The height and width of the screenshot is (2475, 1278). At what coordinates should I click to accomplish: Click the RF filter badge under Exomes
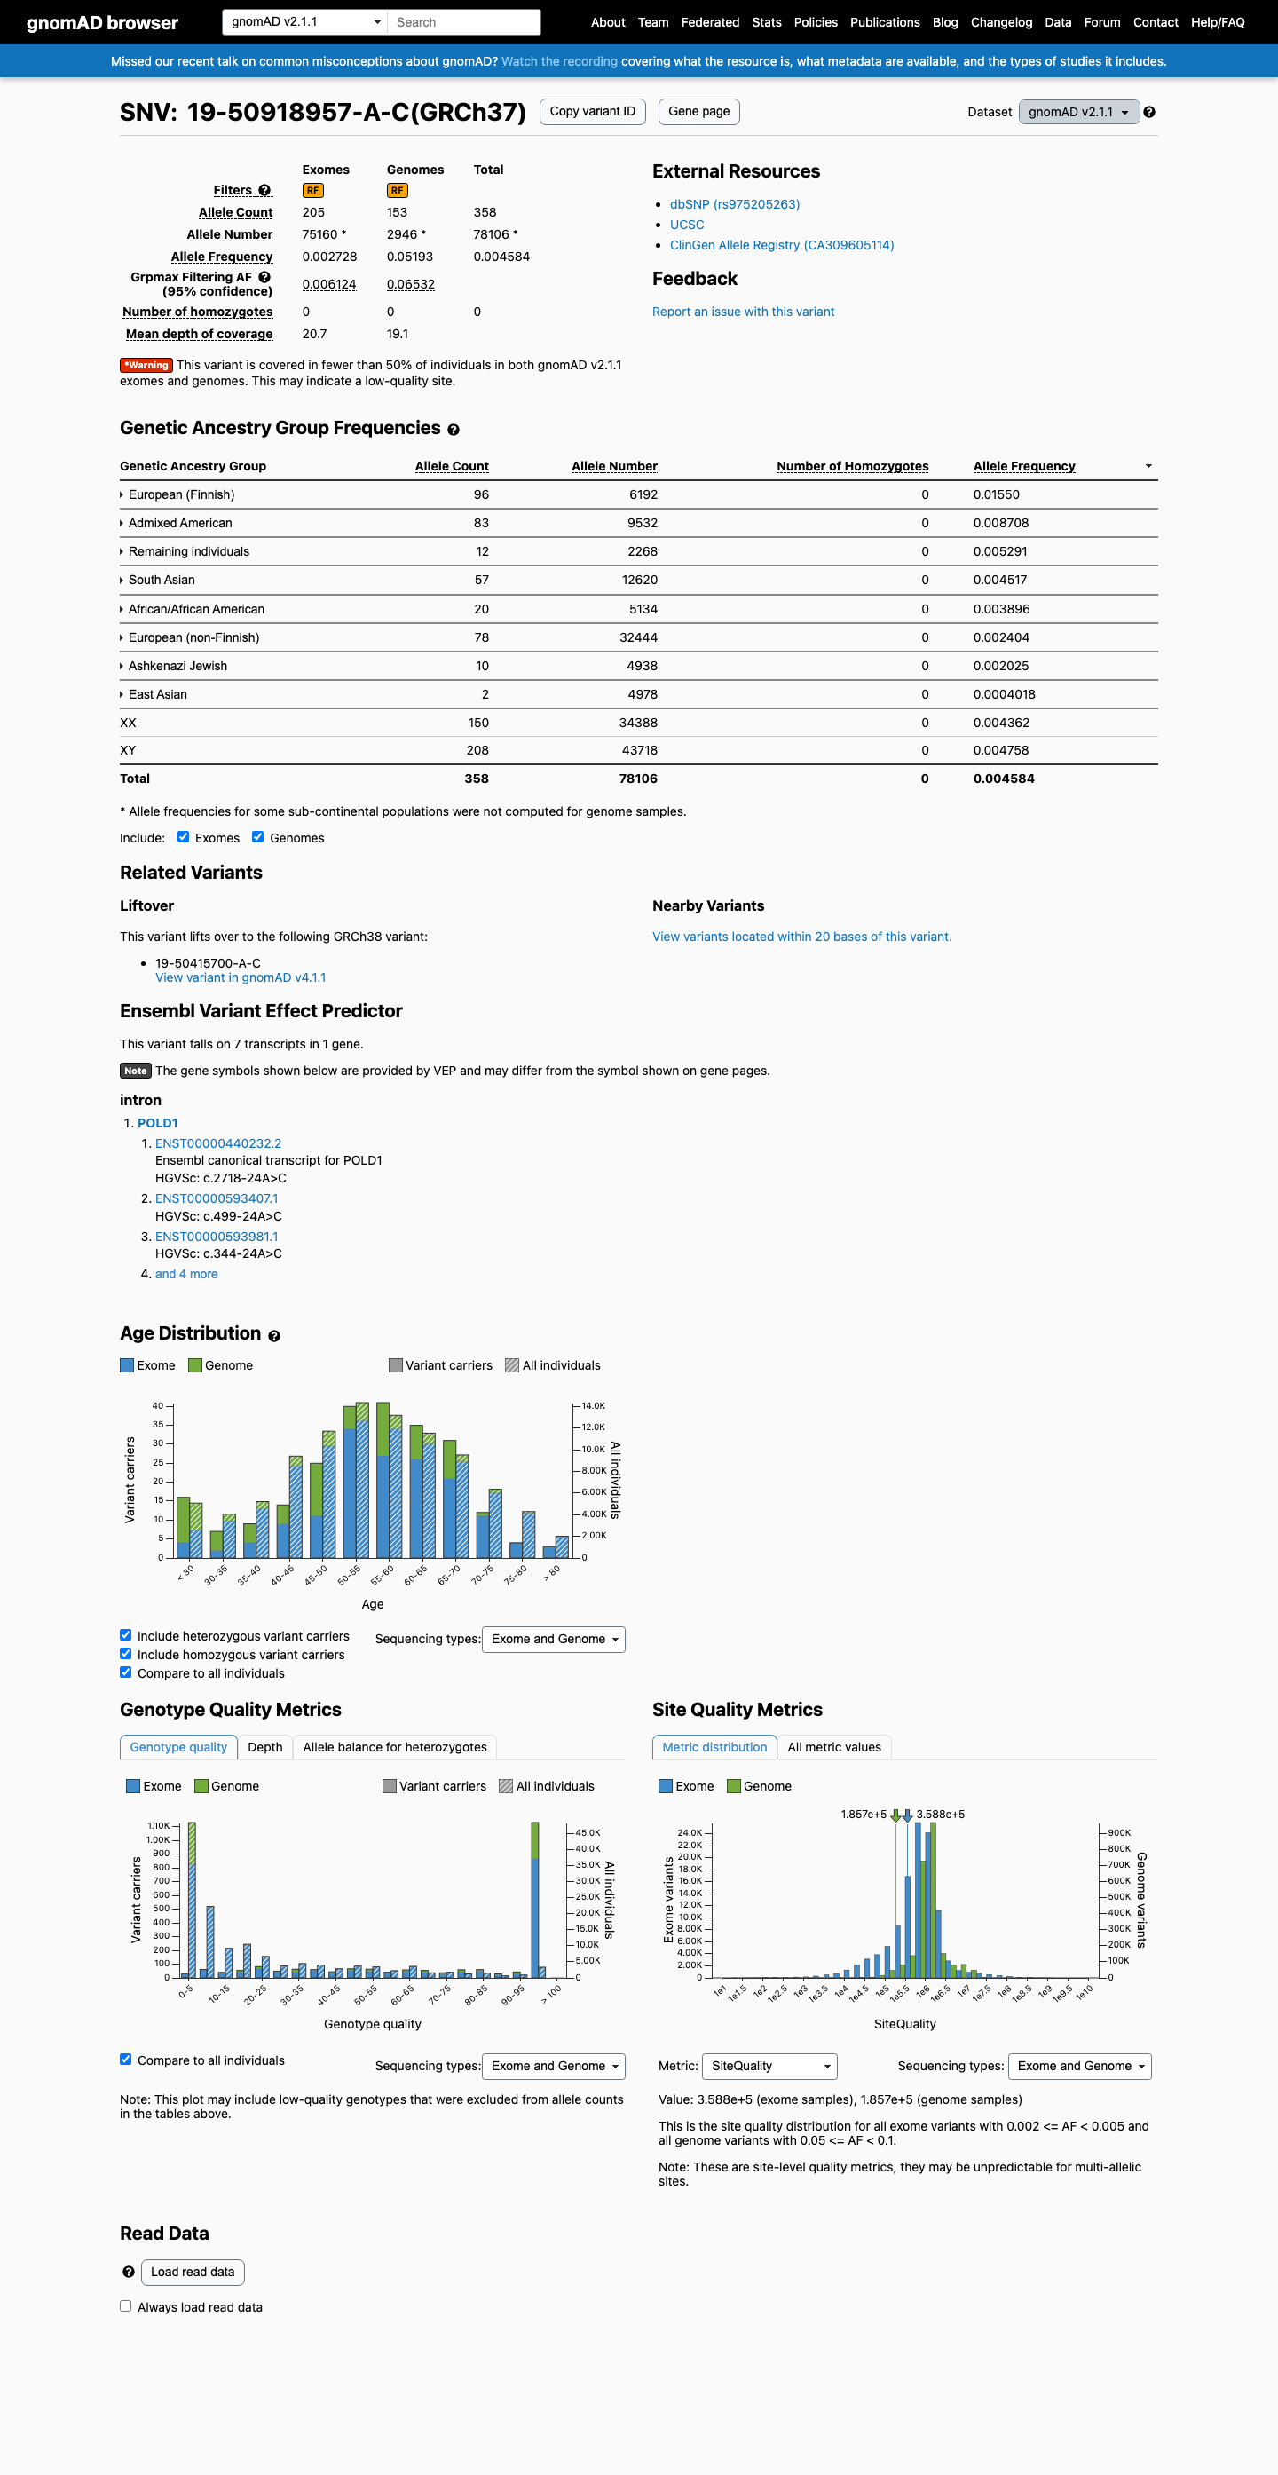tap(313, 190)
